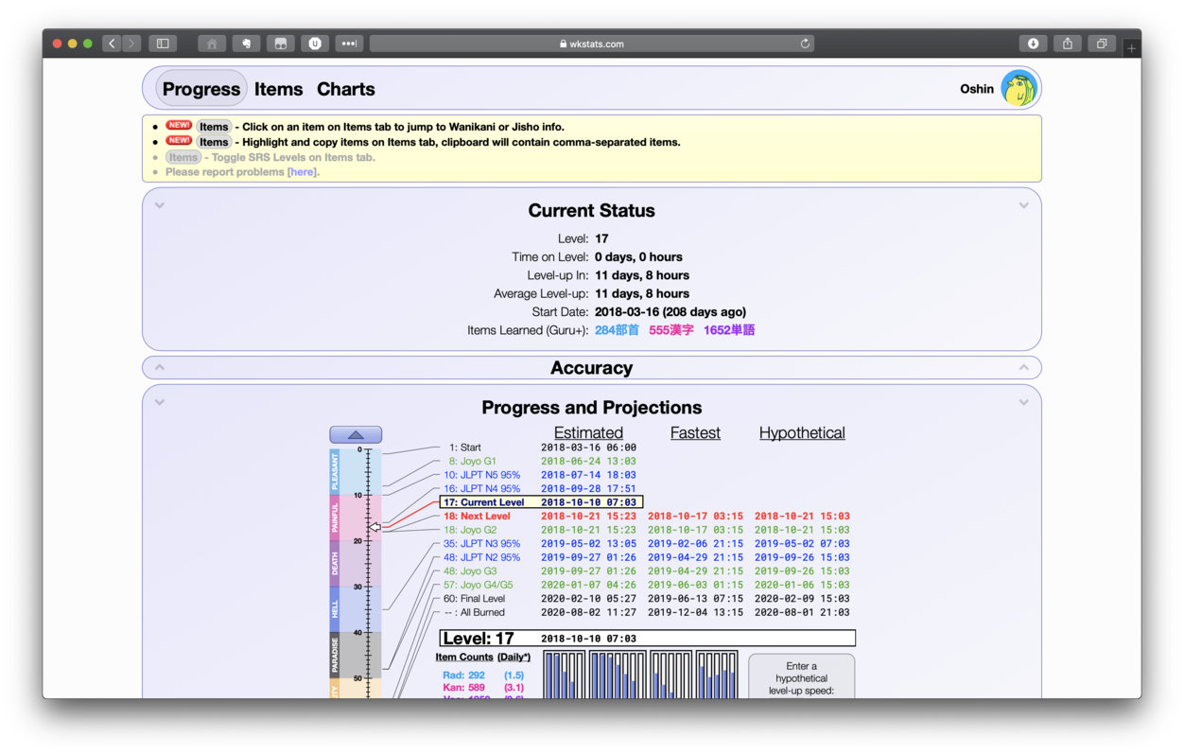The width and height of the screenshot is (1184, 755).
Task: Click the 57: Joyo G4/G5 milestone
Action: (x=478, y=585)
